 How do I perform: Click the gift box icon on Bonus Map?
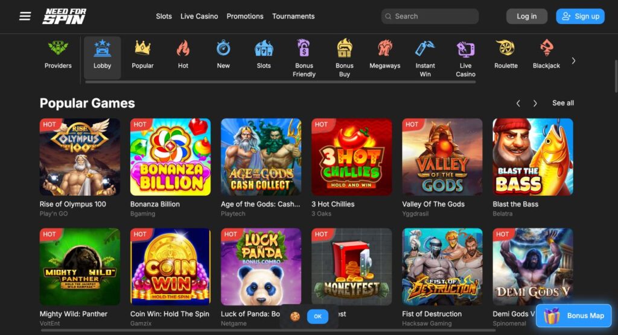point(552,316)
